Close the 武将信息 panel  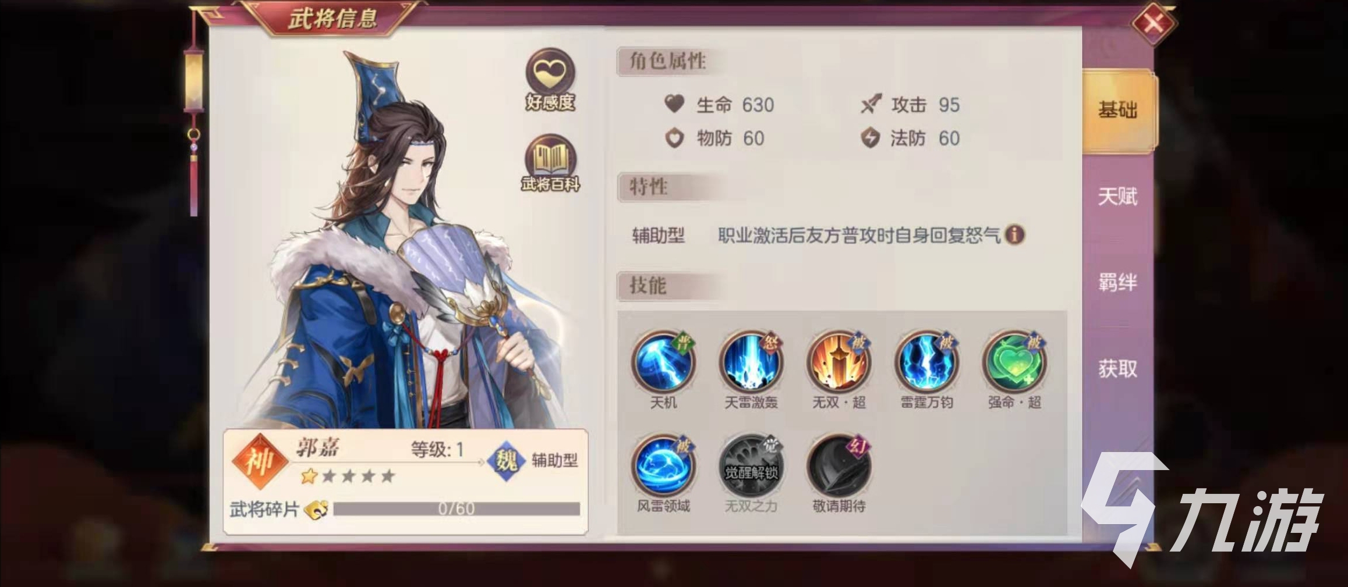[1154, 23]
